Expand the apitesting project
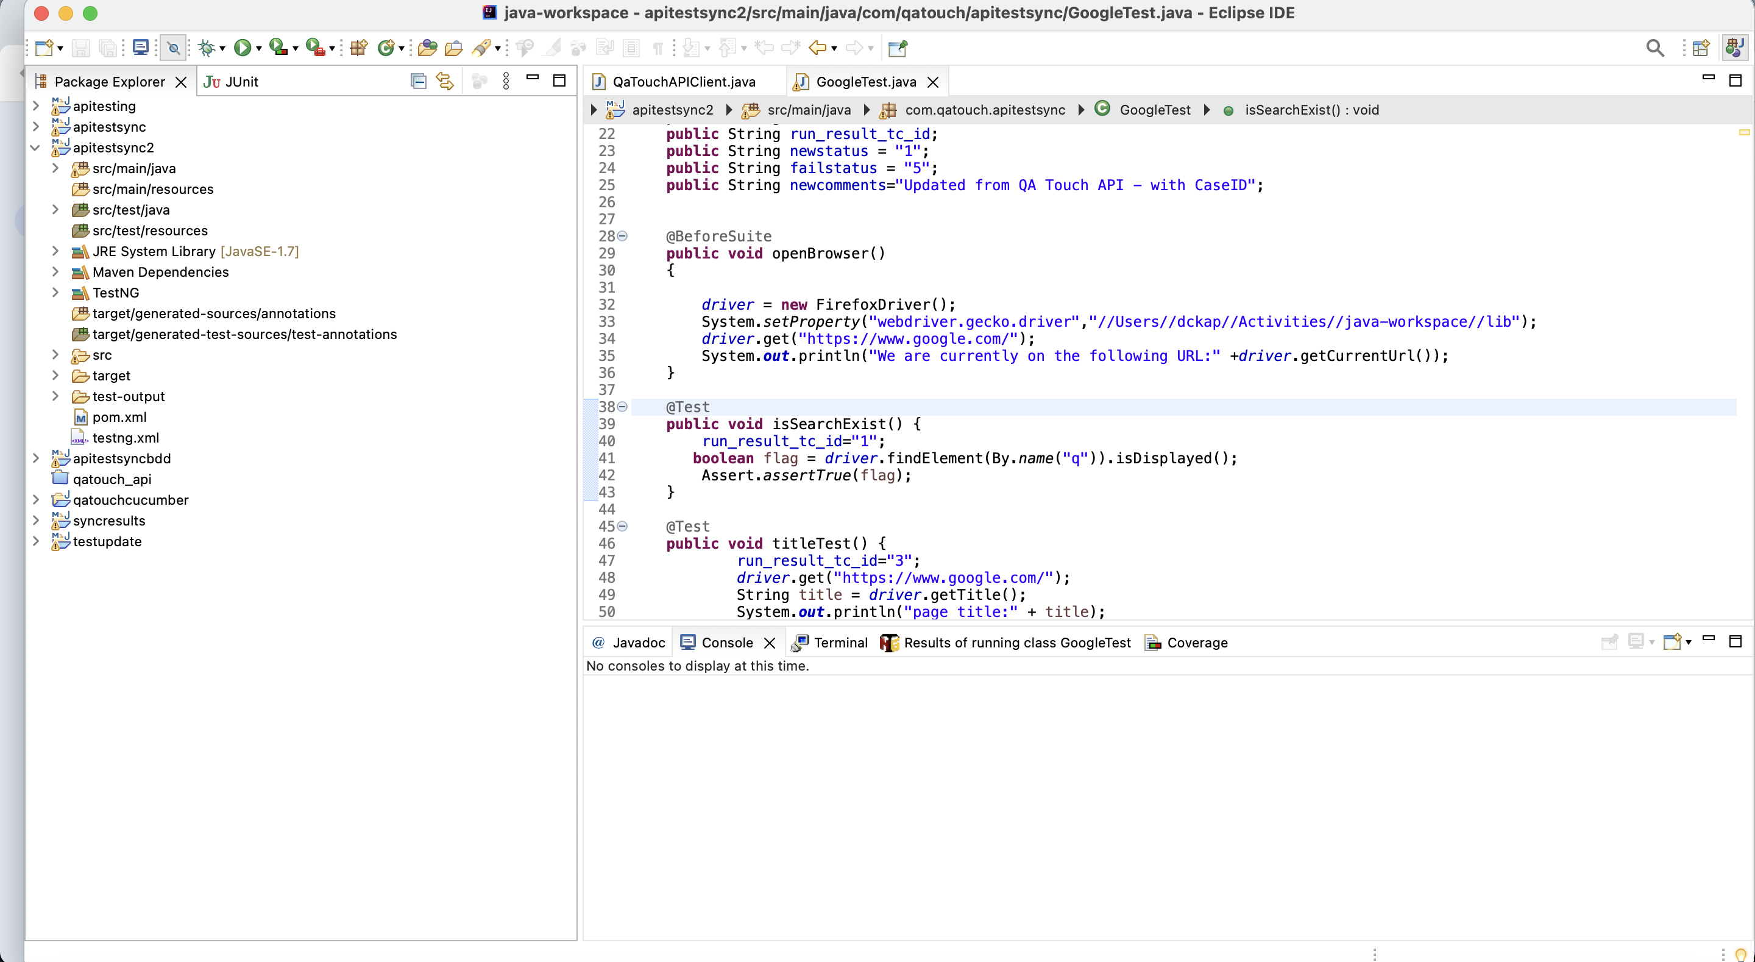Image resolution: width=1755 pixels, height=962 pixels. click(35, 106)
